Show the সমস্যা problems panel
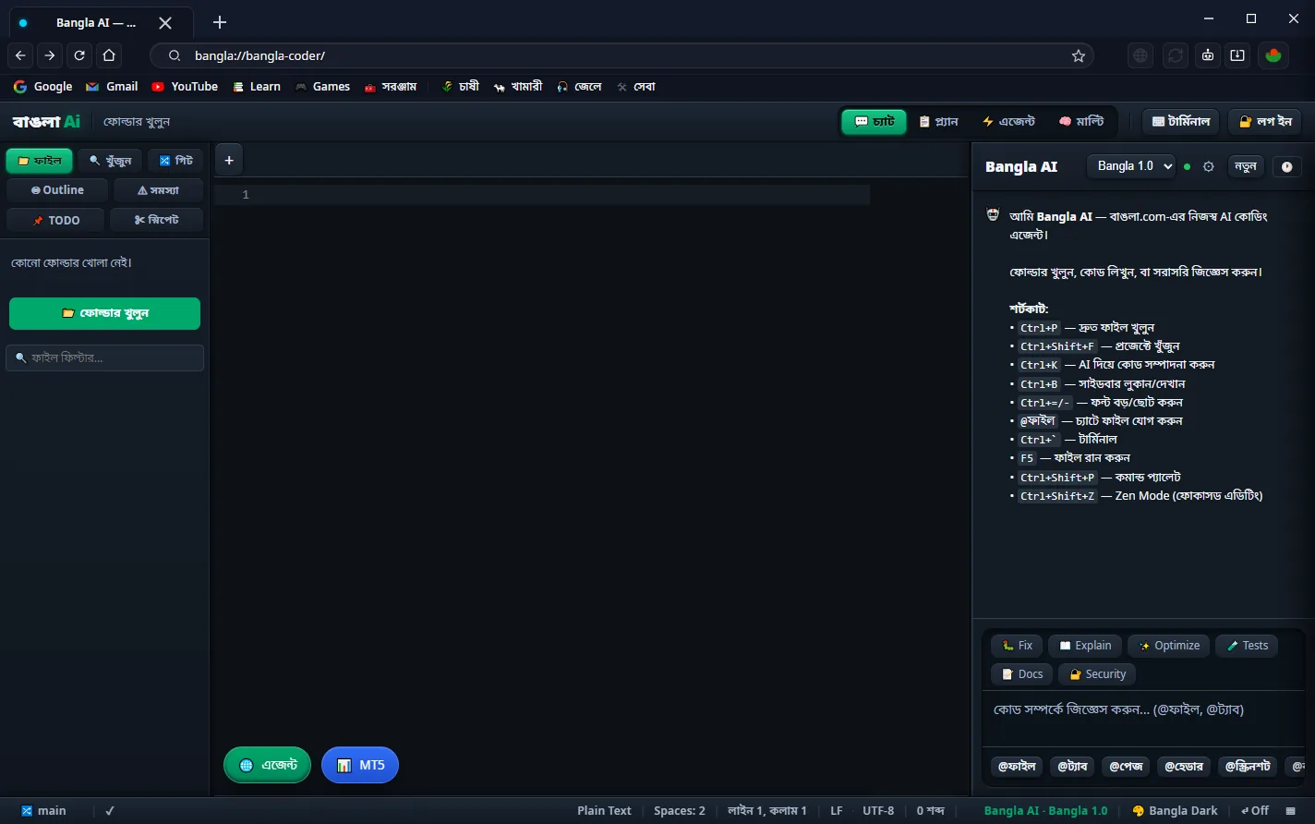 click(x=158, y=190)
